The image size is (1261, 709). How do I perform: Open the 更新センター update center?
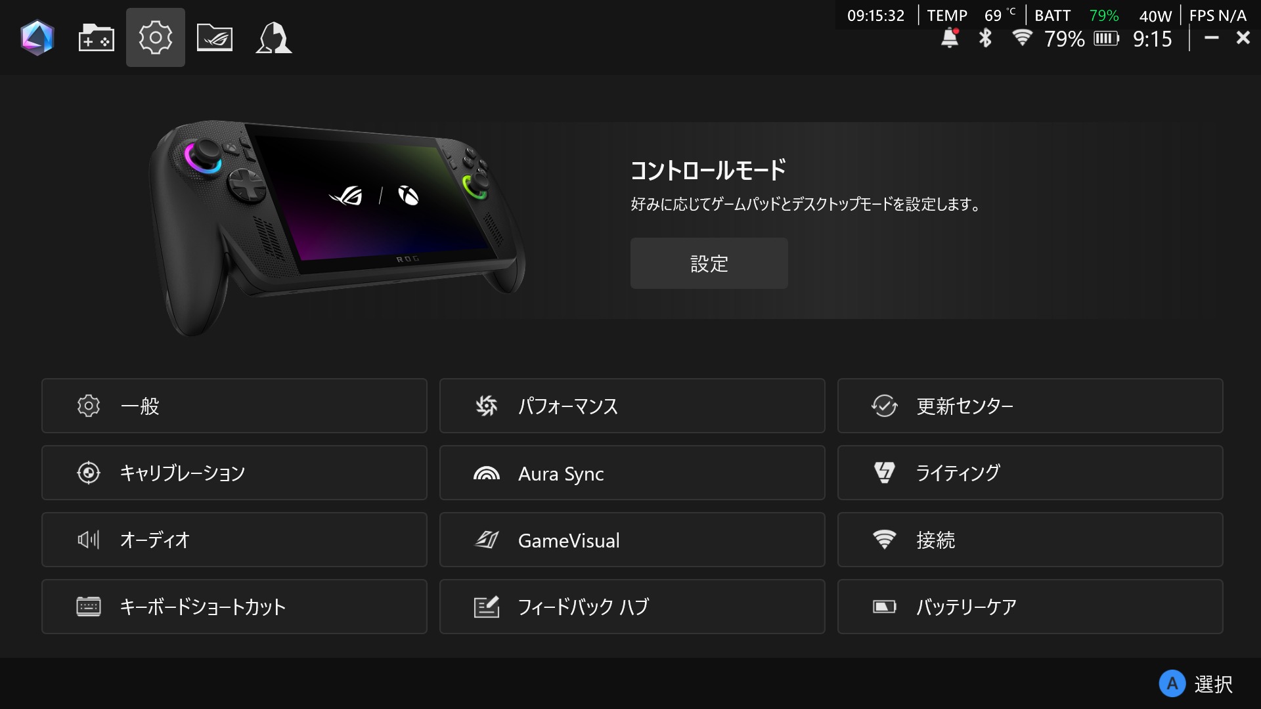(1030, 406)
